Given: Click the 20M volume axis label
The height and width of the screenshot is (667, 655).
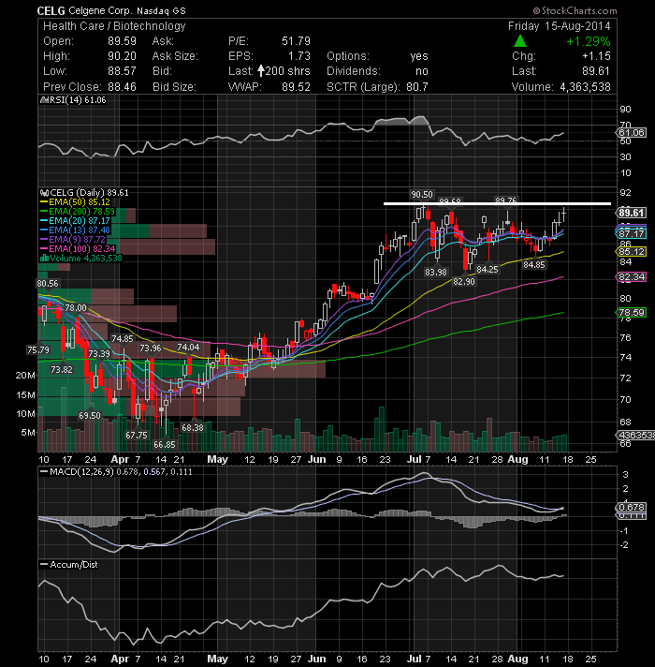Looking at the screenshot, I should [x=25, y=375].
